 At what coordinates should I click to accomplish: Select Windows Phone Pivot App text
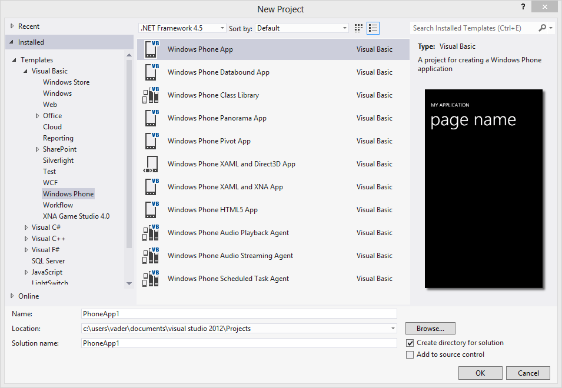click(209, 141)
